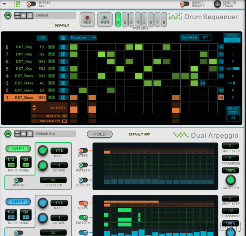Screen dimensions: 246x236
Task: Click the Probability disable X icon
Action: coord(34,121)
